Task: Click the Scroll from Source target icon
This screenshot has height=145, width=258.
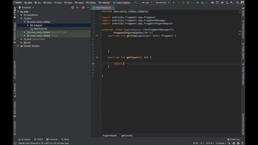Action: click(x=73, y=7)
